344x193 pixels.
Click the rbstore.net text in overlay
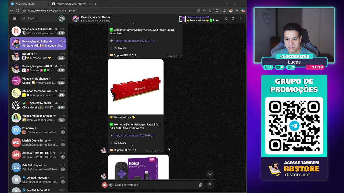click(297, 175)
